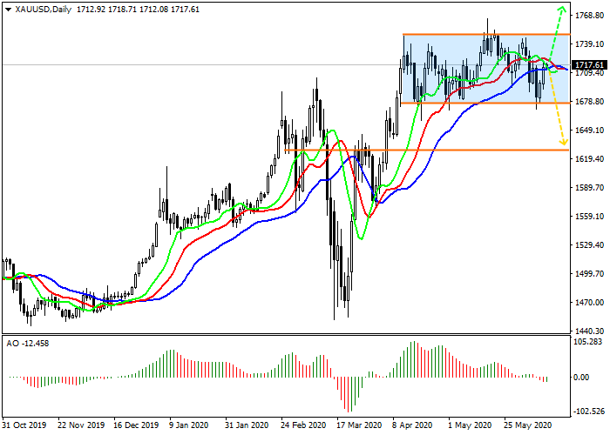Click the AO -12.458 indicator label
The image size is (610, 435).
tap(26, 341)
